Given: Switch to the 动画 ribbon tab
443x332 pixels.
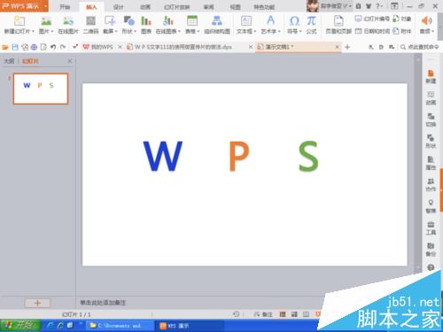Looking at the screenshot, I should [145, 7].
